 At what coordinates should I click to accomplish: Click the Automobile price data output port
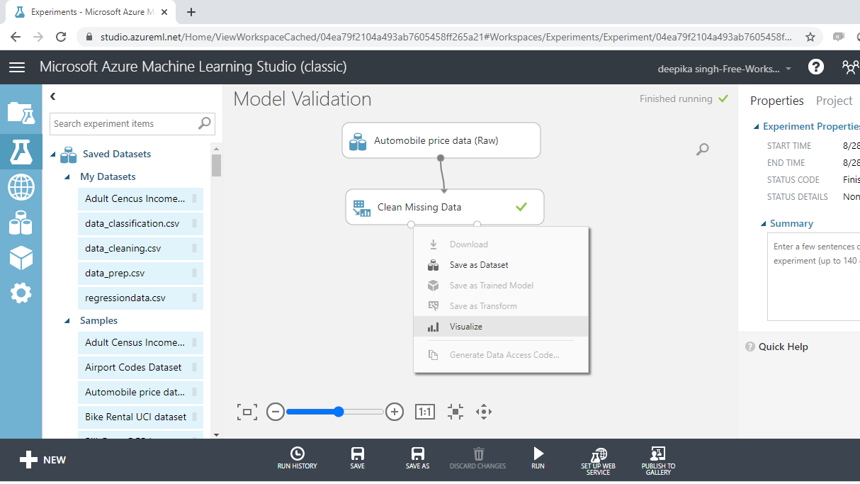coord(441,158)
